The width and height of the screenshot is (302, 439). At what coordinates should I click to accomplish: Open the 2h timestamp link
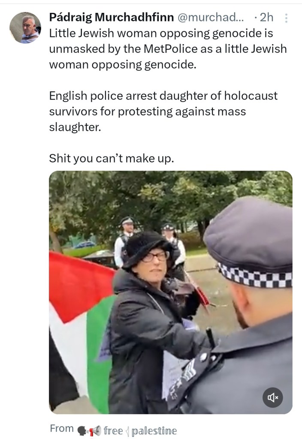coord(266,17)
